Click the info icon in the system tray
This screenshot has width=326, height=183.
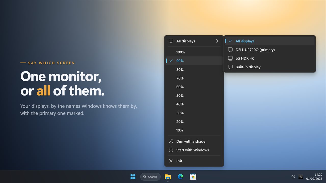(293, 177)
